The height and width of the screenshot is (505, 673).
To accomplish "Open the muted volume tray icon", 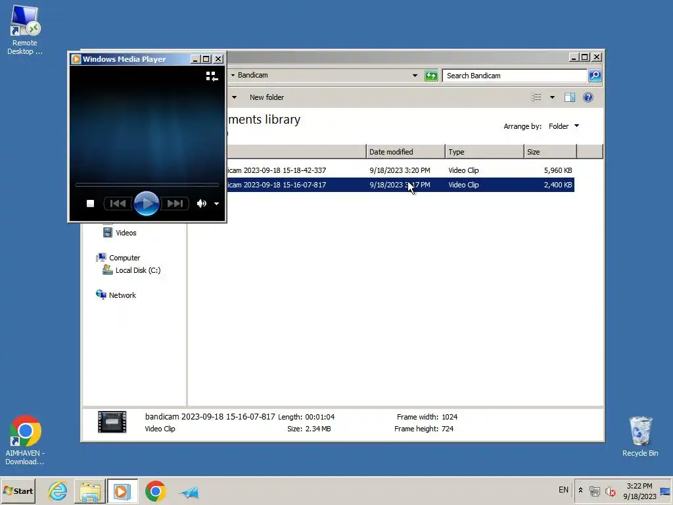I will 610,491.
